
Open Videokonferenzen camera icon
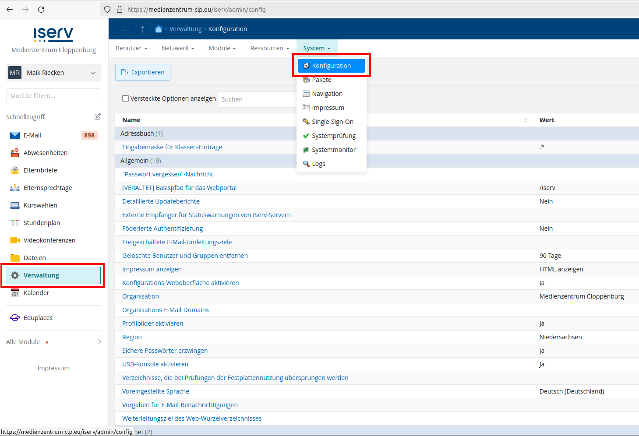tap(15, 240)
